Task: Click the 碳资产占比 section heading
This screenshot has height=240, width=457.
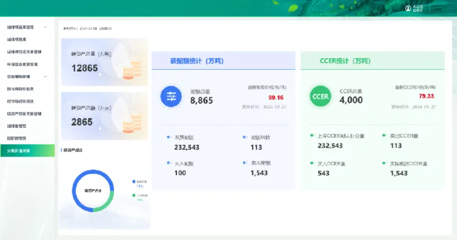Action: click(73, 150)
